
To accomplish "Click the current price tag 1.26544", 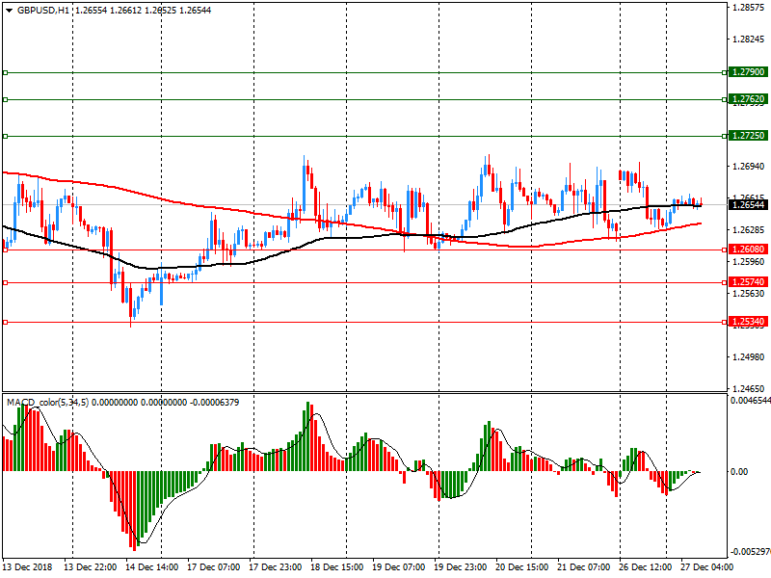I will 748,204.
